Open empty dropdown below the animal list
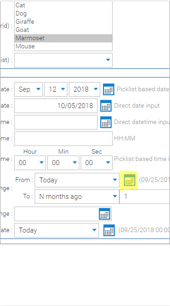Image resolution: width=170 pixels, height=306 pixels. tap(63, 60)
